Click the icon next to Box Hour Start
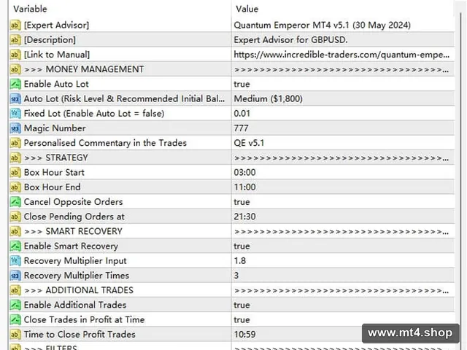This screenshot has height=350, width=467. (x=15, y=172)
